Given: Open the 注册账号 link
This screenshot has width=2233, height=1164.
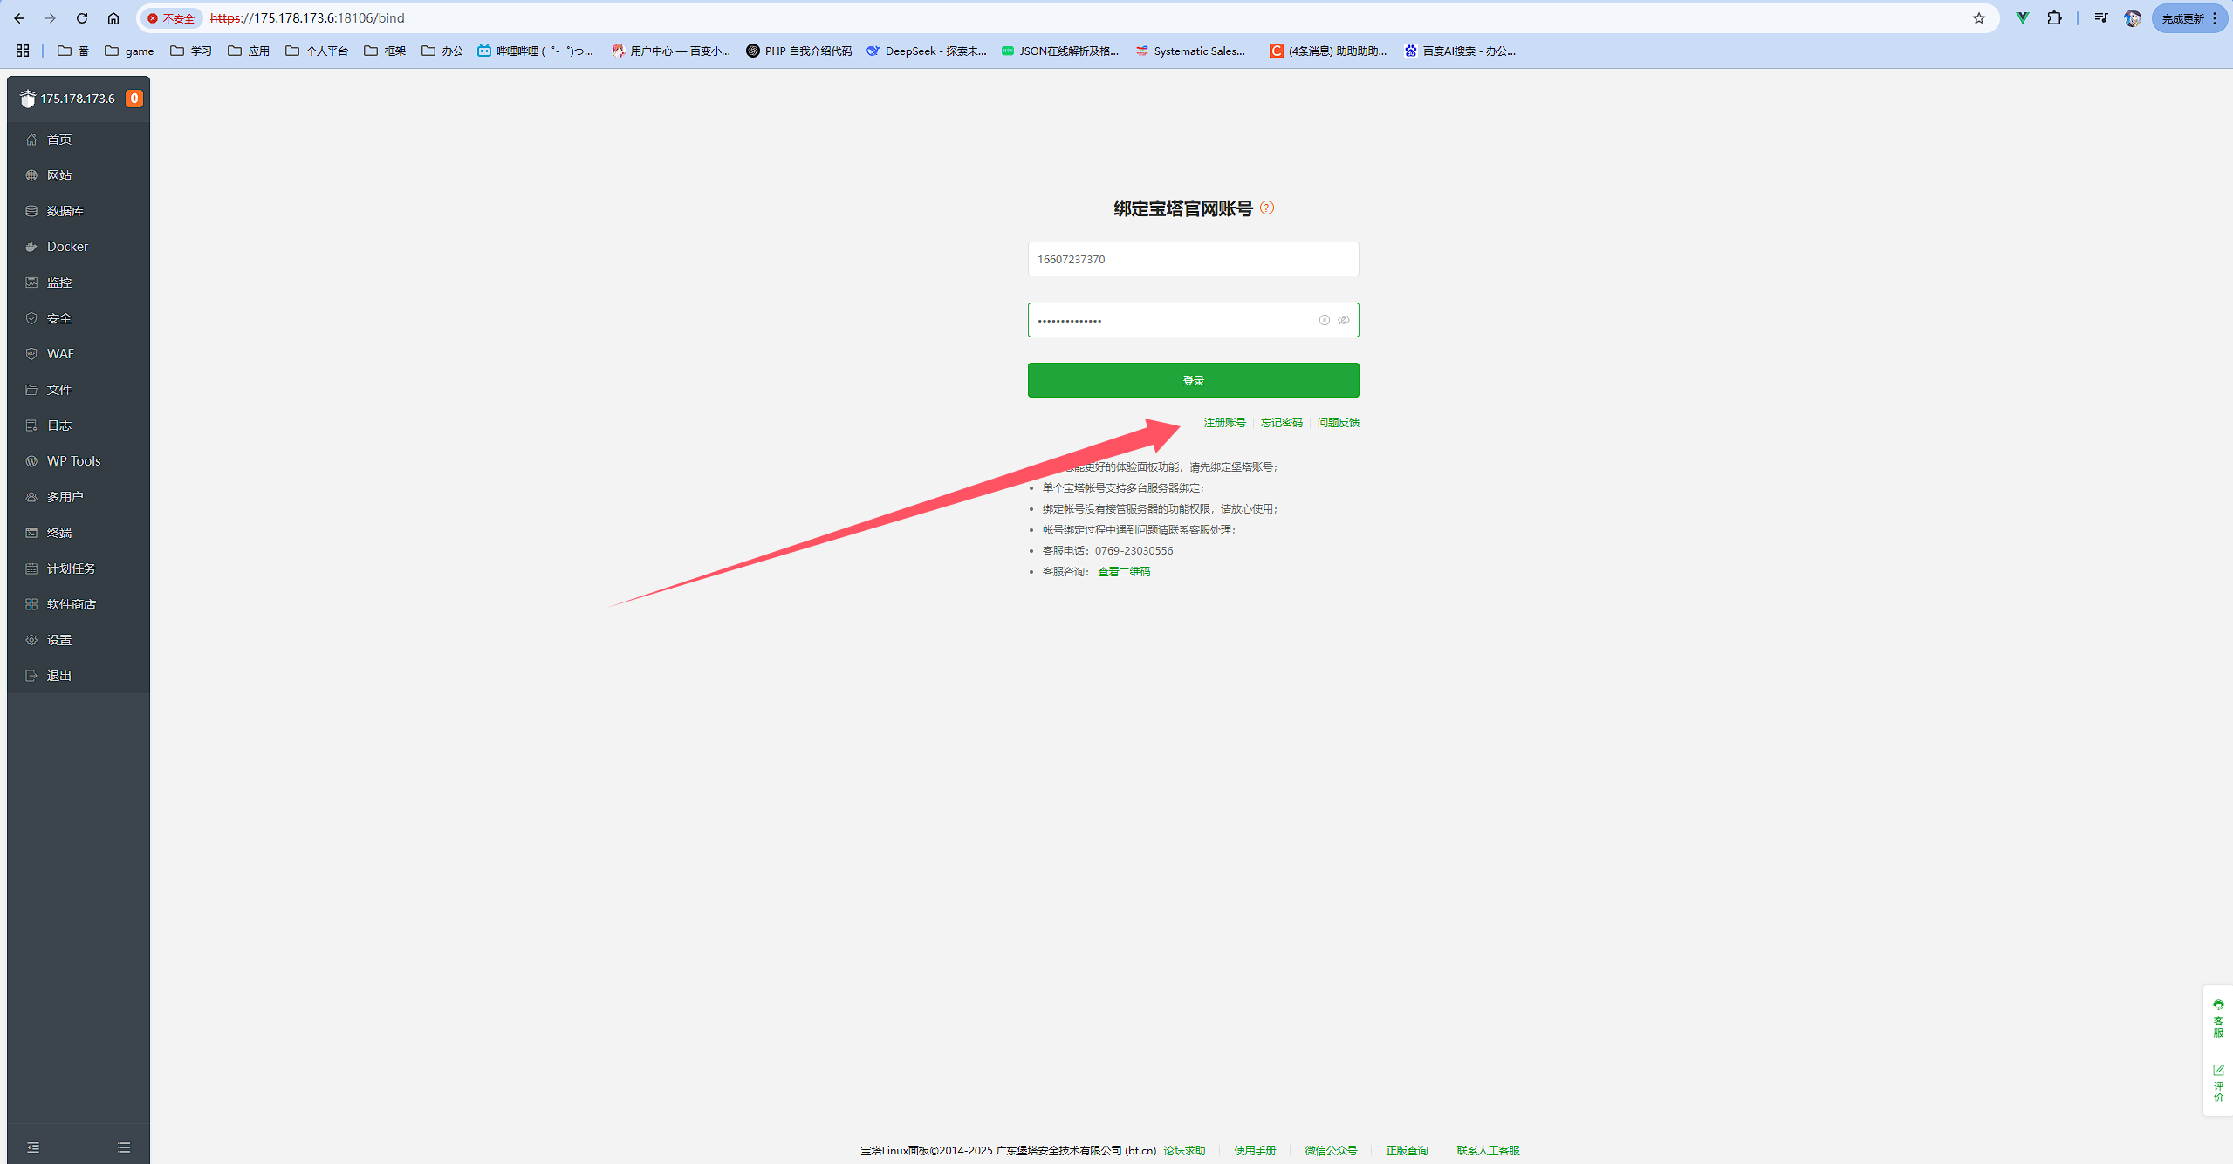Looking at the screenshot, I should [1224, 423].
